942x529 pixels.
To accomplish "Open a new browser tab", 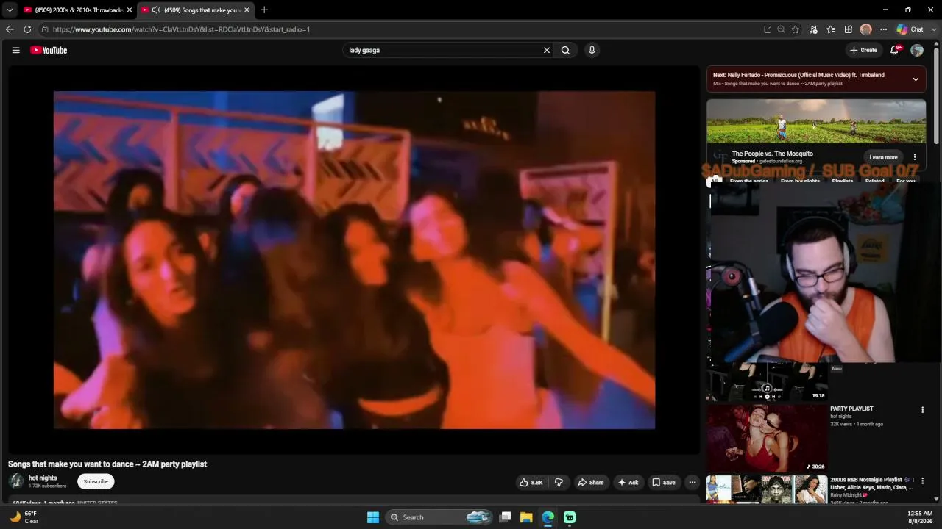I will point(264,10).
